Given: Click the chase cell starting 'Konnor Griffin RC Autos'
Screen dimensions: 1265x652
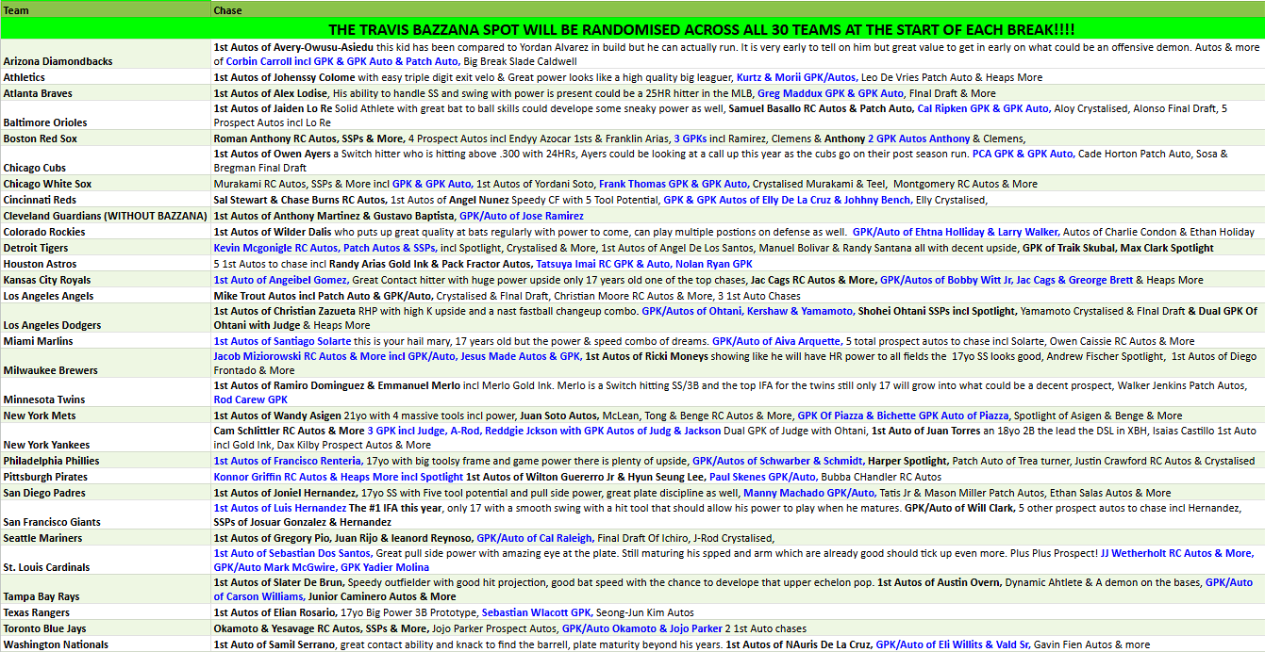Looking at the screenshot, I should (x=738, y=477).
